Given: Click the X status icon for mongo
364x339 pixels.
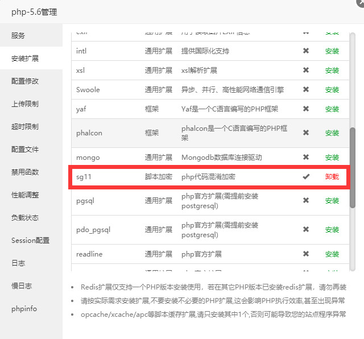Looking at the screenshot, I should 306,158.
